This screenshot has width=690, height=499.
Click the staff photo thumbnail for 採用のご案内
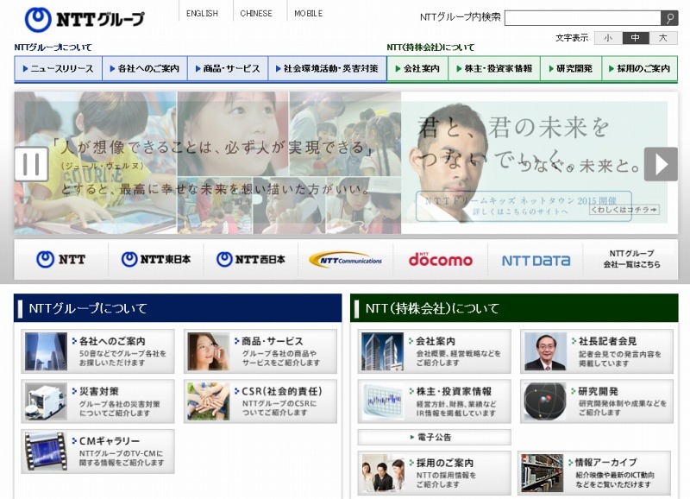pos(382,473)
